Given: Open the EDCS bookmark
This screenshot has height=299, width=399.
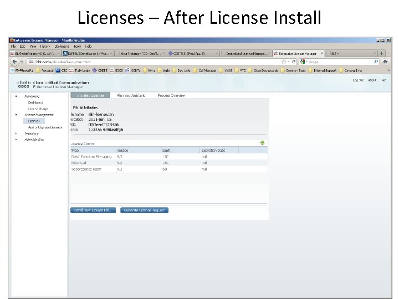Looking at the screenshot, I should [x=116, y=70].
